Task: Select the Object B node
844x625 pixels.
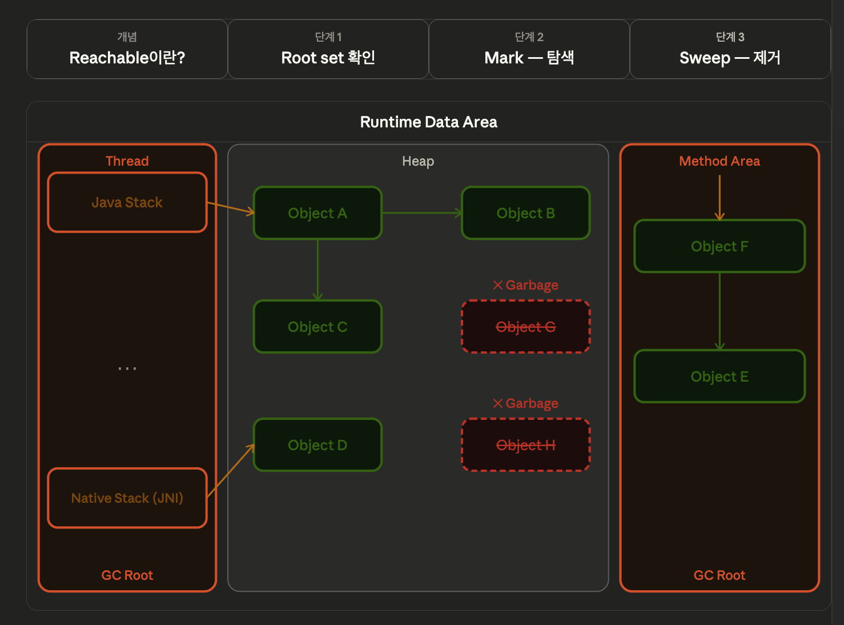Action: point(526,213)
